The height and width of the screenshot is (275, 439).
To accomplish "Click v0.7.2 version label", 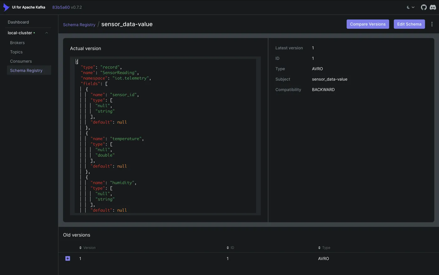I will (76, 7).
